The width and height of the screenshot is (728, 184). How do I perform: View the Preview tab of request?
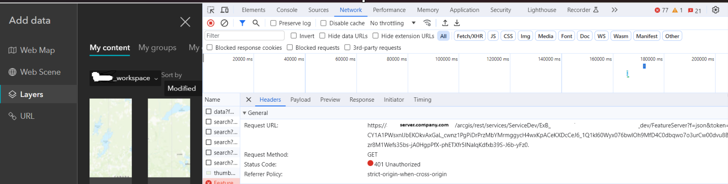(x=330, y=100)
